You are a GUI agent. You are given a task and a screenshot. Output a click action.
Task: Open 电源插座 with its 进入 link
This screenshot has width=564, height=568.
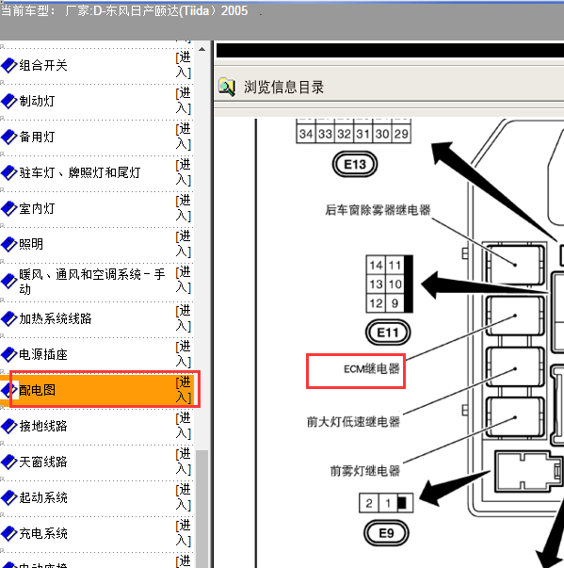point(184,354)
